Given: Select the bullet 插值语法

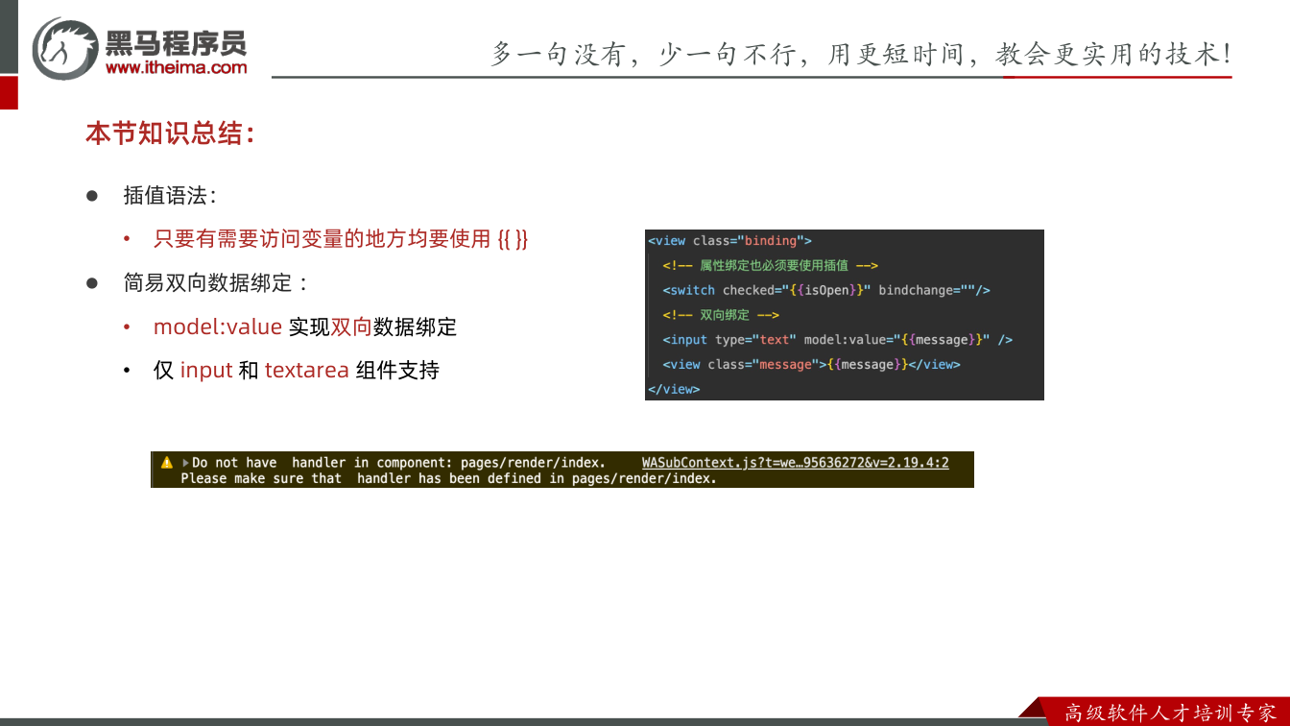Looking at the screenshot, I should click(170, 195).
